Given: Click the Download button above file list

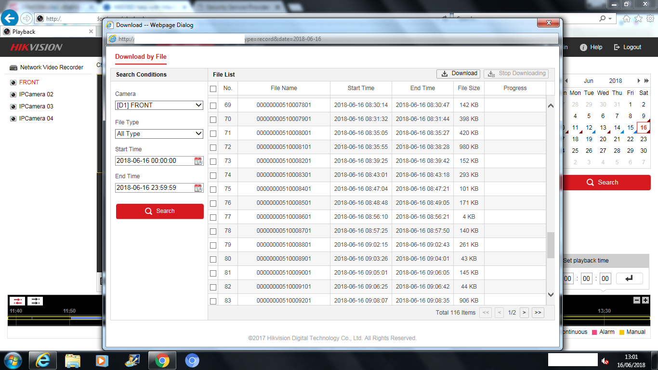Looking at the screenshot, I should point(459,74).
